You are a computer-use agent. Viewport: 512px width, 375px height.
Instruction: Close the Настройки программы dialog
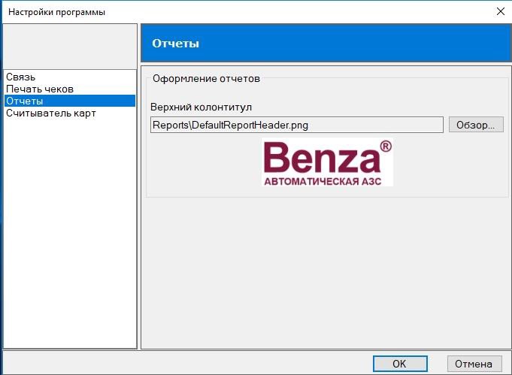point(500,11)
